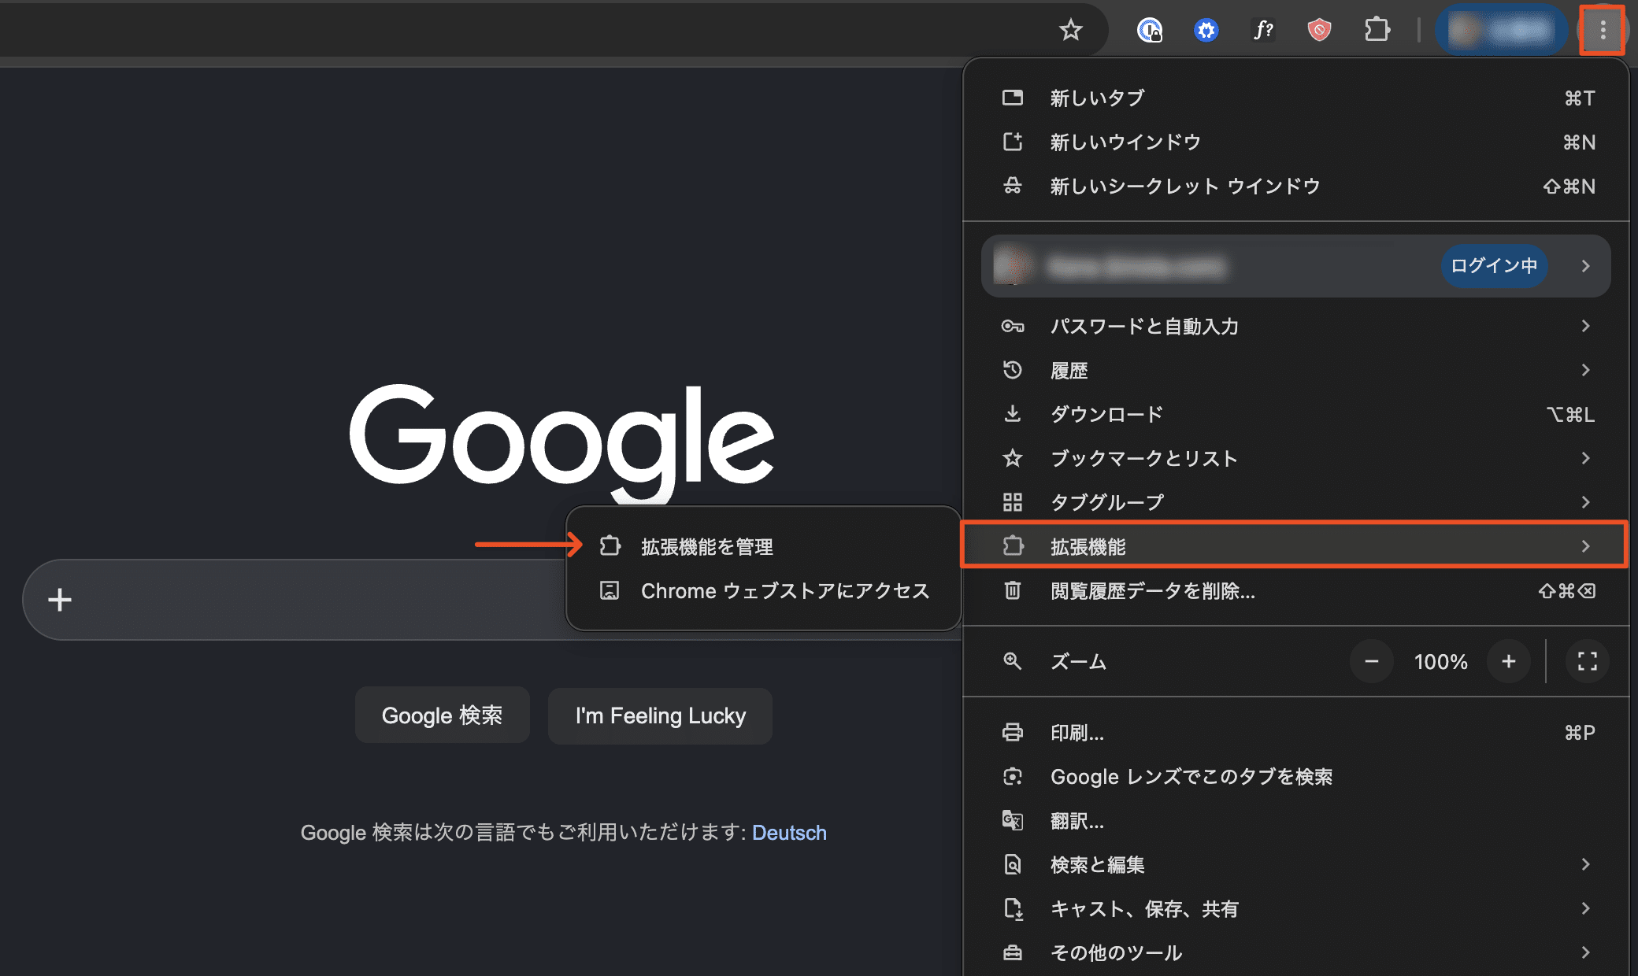Image resolution: width=1638 pixels, height=976 pixels.
Task: Click the trash icon beside 閲覧履歴データを削除
Action: [1013, 590]
